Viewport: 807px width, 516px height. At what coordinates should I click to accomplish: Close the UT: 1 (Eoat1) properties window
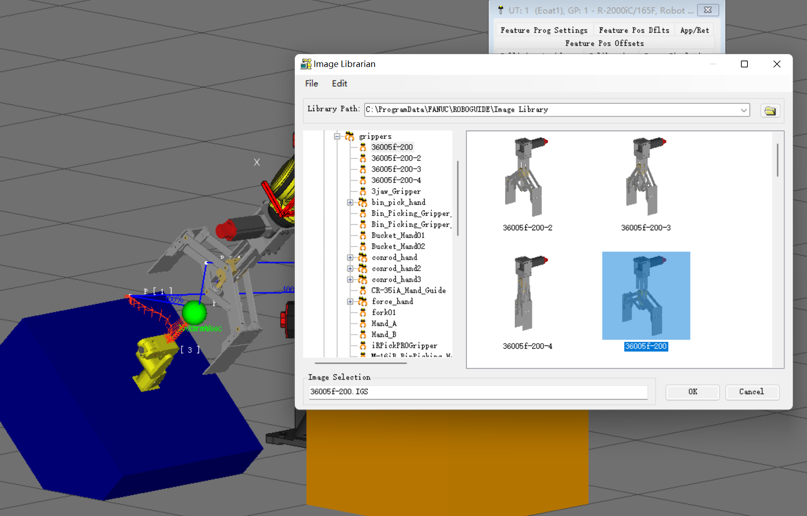coord(708,10)
